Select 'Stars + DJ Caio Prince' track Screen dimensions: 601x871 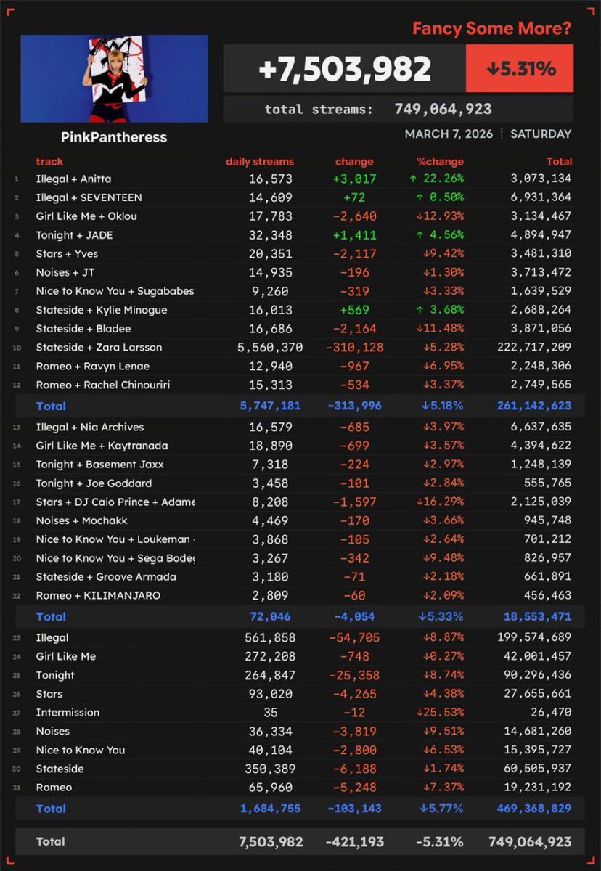coord(115,502)
